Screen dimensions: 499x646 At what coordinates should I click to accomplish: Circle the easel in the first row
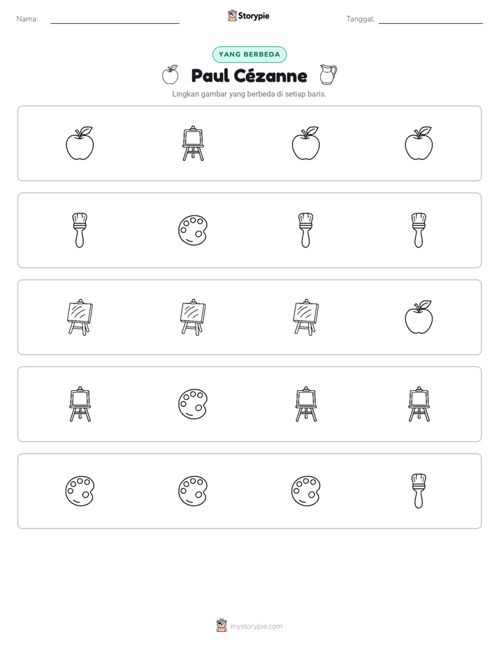click(193, 143)
